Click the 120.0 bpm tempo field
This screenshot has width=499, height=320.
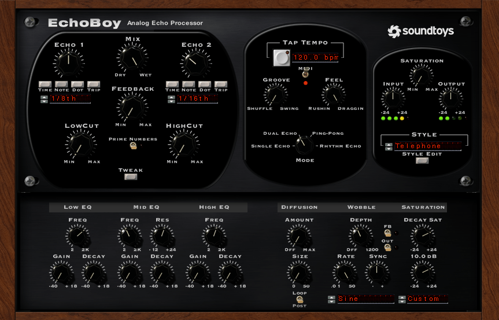(x=315, y=58)
